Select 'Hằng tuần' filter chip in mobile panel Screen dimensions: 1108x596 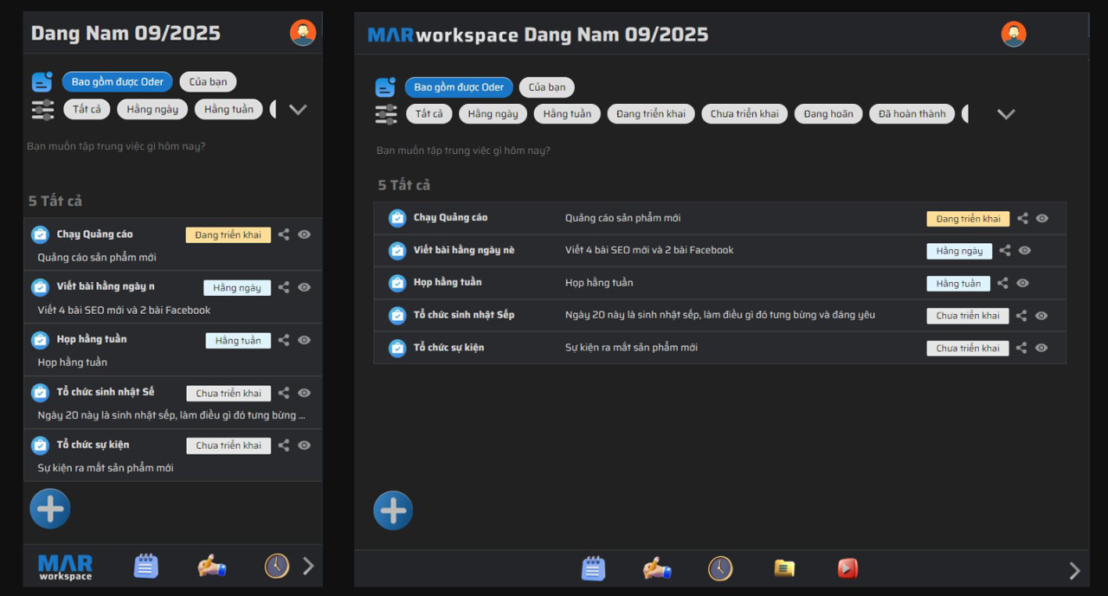229,109
